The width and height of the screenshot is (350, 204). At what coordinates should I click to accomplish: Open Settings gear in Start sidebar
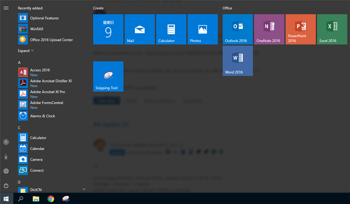[6, 171]
